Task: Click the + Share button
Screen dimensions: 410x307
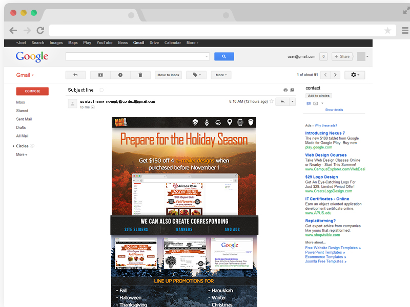Action: [x=342, y=56]
